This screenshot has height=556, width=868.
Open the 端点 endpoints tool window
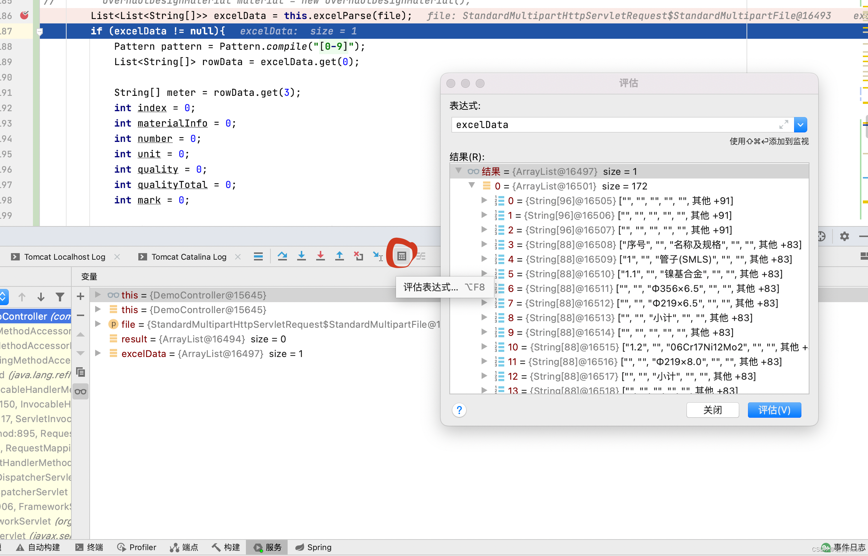pyautogui.click(x=184, y=547)
